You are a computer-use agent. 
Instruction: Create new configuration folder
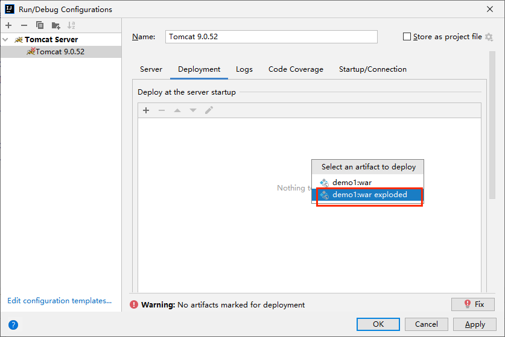click(56, 25)
